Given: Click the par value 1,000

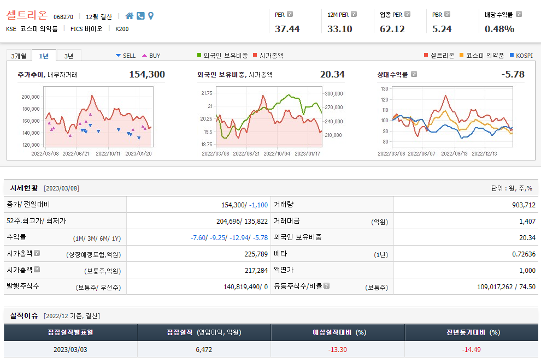Looking at the screenshot, I should (527, 271).
